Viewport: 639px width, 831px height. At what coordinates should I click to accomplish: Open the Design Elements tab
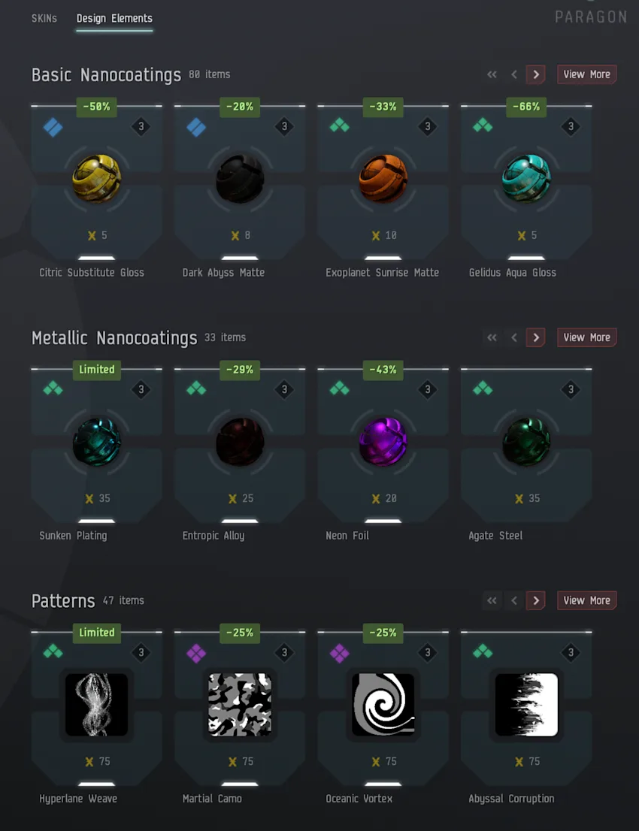coord(114,19)
